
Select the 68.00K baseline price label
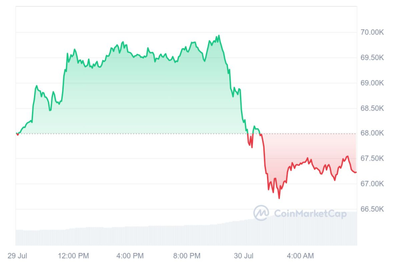(371, 133)
